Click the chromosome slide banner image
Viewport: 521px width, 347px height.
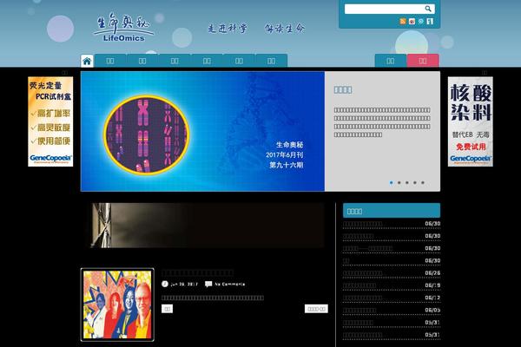point(202,131)
